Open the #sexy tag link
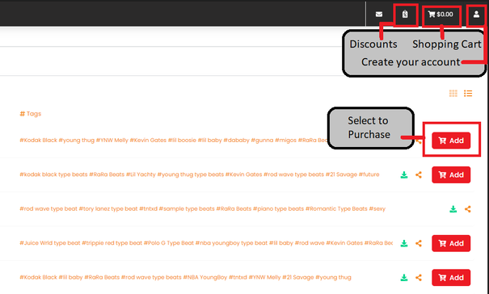Screen dimensions: 489x294 coord(377,209)
